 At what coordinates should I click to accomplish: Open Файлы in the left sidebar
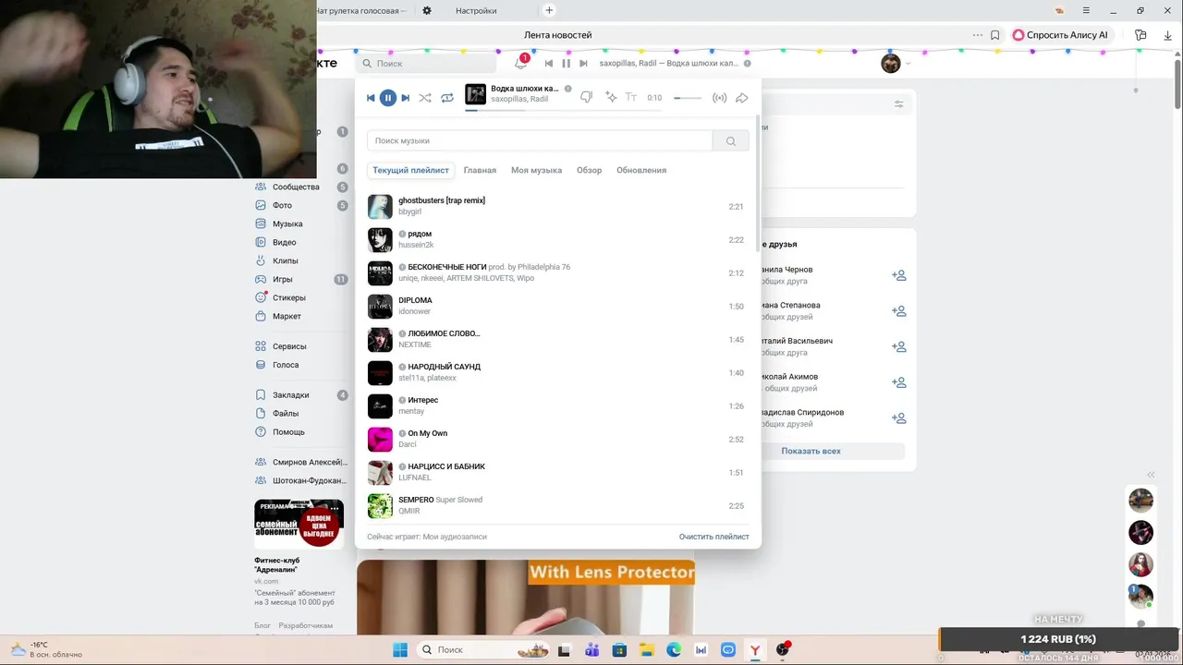point(286,413)
